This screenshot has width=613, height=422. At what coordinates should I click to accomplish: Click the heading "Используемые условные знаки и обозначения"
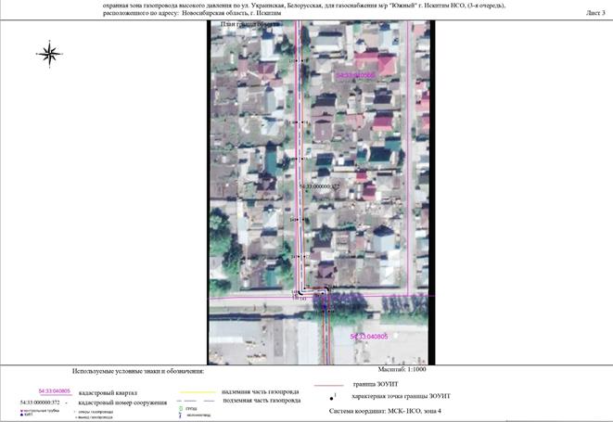tap(138, 371)
